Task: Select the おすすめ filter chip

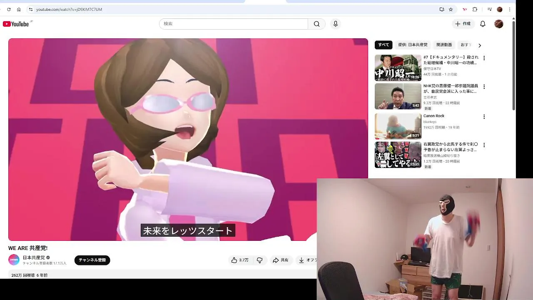Action: coord(466,45)
